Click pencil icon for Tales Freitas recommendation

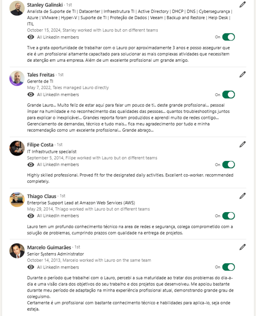coord(243,75)
